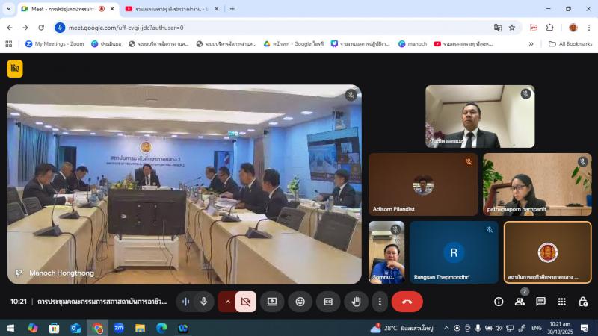Screen dimensions: 598x336
Task: Show the participants people panel
Action: pos(520,302)
